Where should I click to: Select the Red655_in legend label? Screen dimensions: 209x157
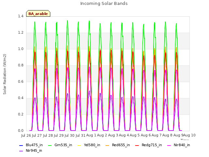[121, 145]
